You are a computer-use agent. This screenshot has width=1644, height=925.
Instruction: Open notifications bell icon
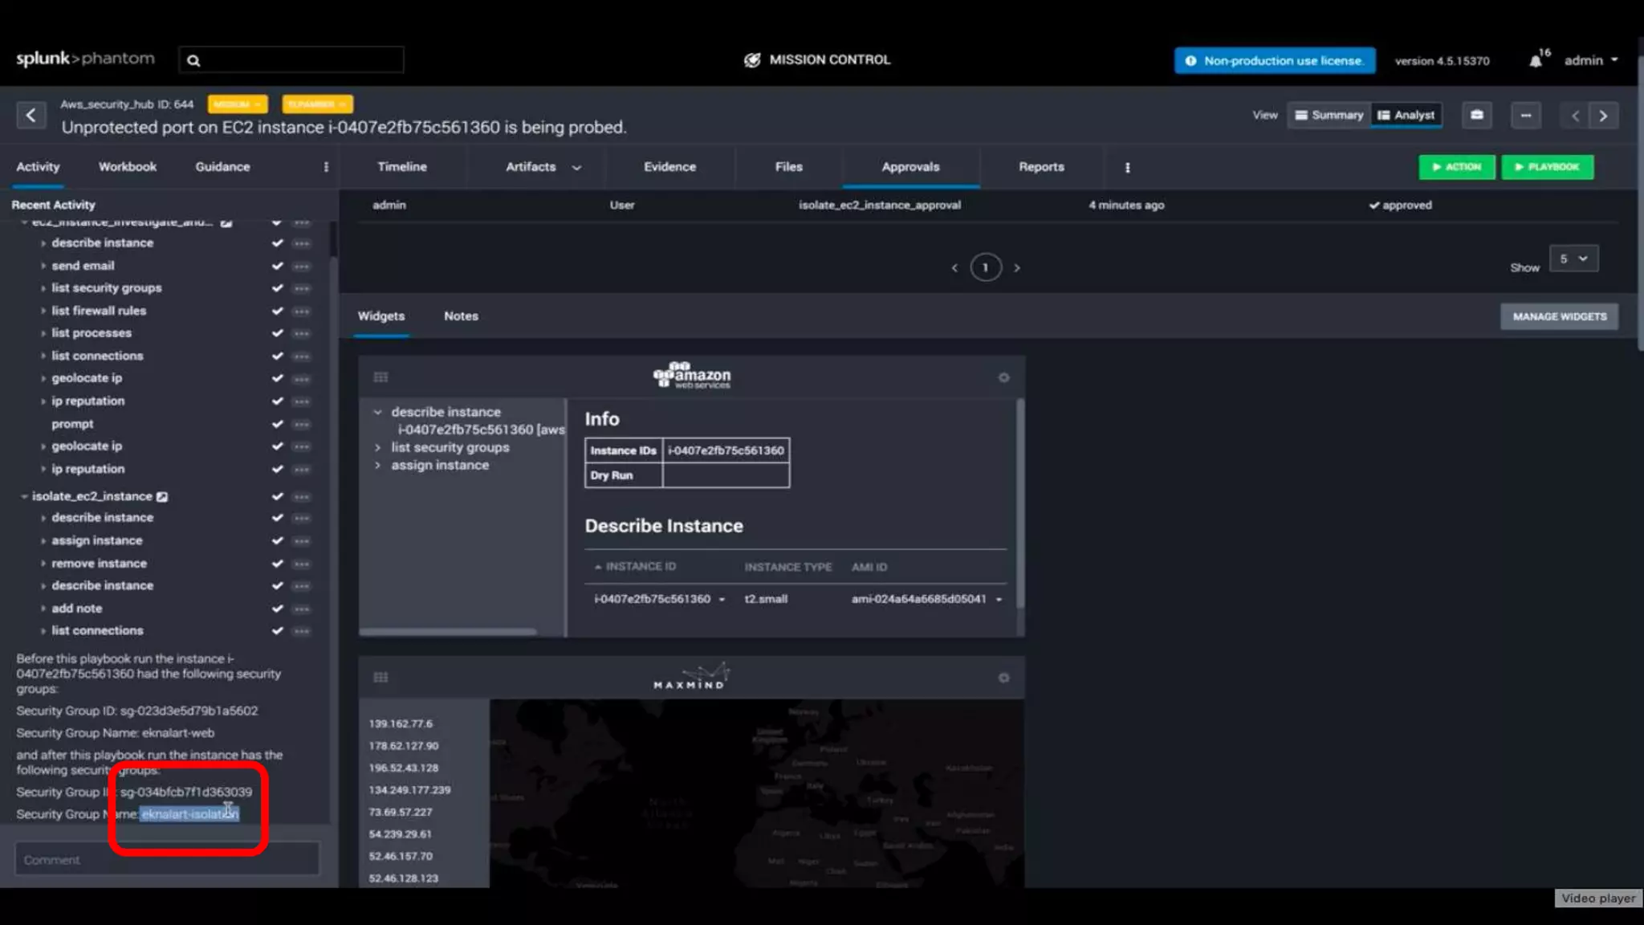tap(1535, 61)
